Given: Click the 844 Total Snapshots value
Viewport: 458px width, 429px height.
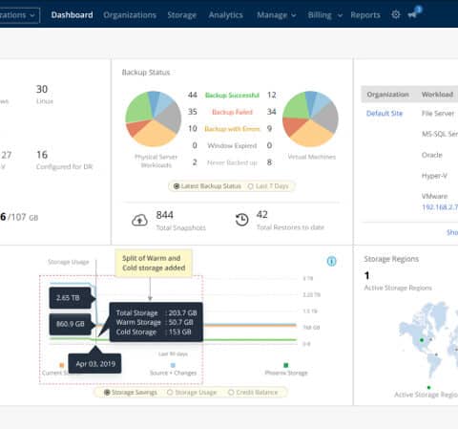Looking at the screenshot, I should 164,215.
